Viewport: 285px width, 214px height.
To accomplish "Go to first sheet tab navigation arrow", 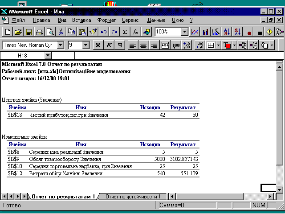I will click(x=4, y=197).
